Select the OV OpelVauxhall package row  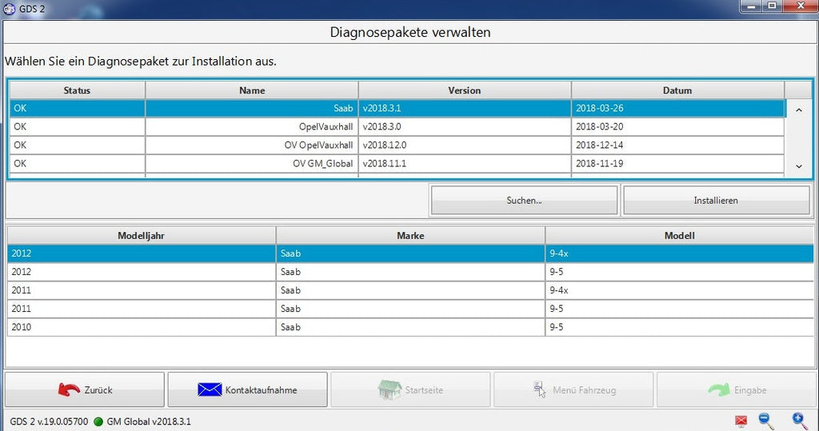tap(397, 145)
